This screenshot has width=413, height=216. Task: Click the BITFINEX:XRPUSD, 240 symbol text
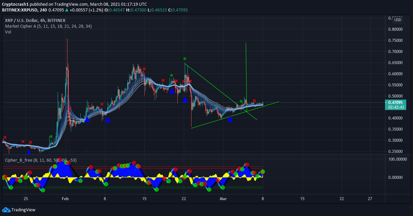(24, 10)
